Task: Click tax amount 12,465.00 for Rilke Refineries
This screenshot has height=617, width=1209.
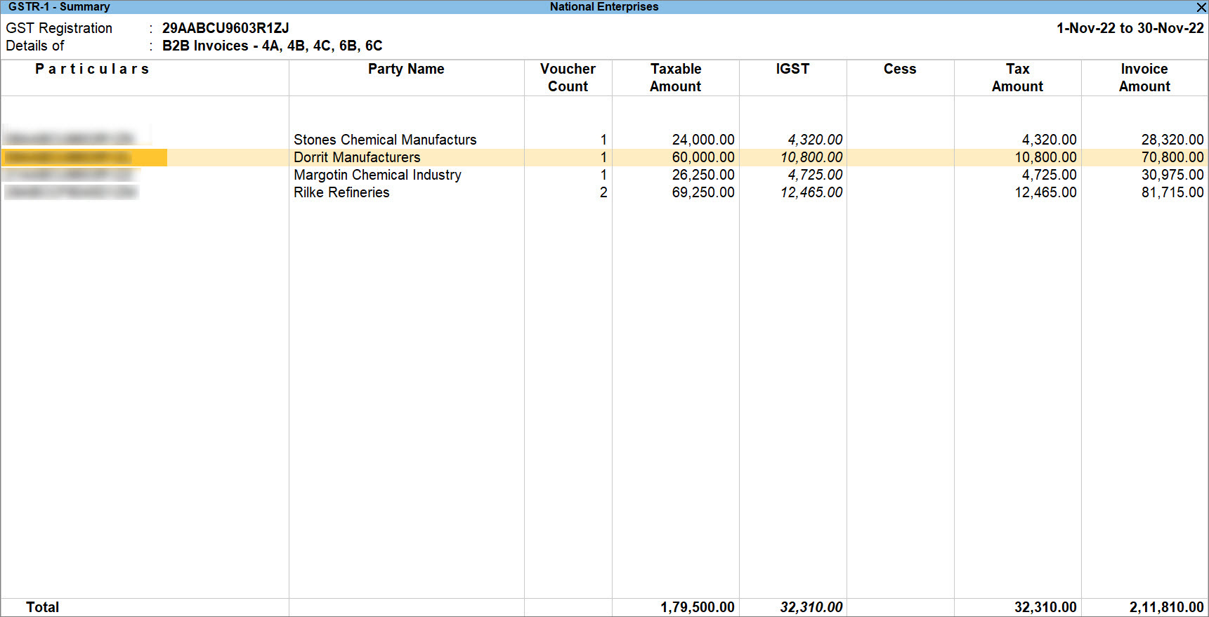Action: [1045, 192]
